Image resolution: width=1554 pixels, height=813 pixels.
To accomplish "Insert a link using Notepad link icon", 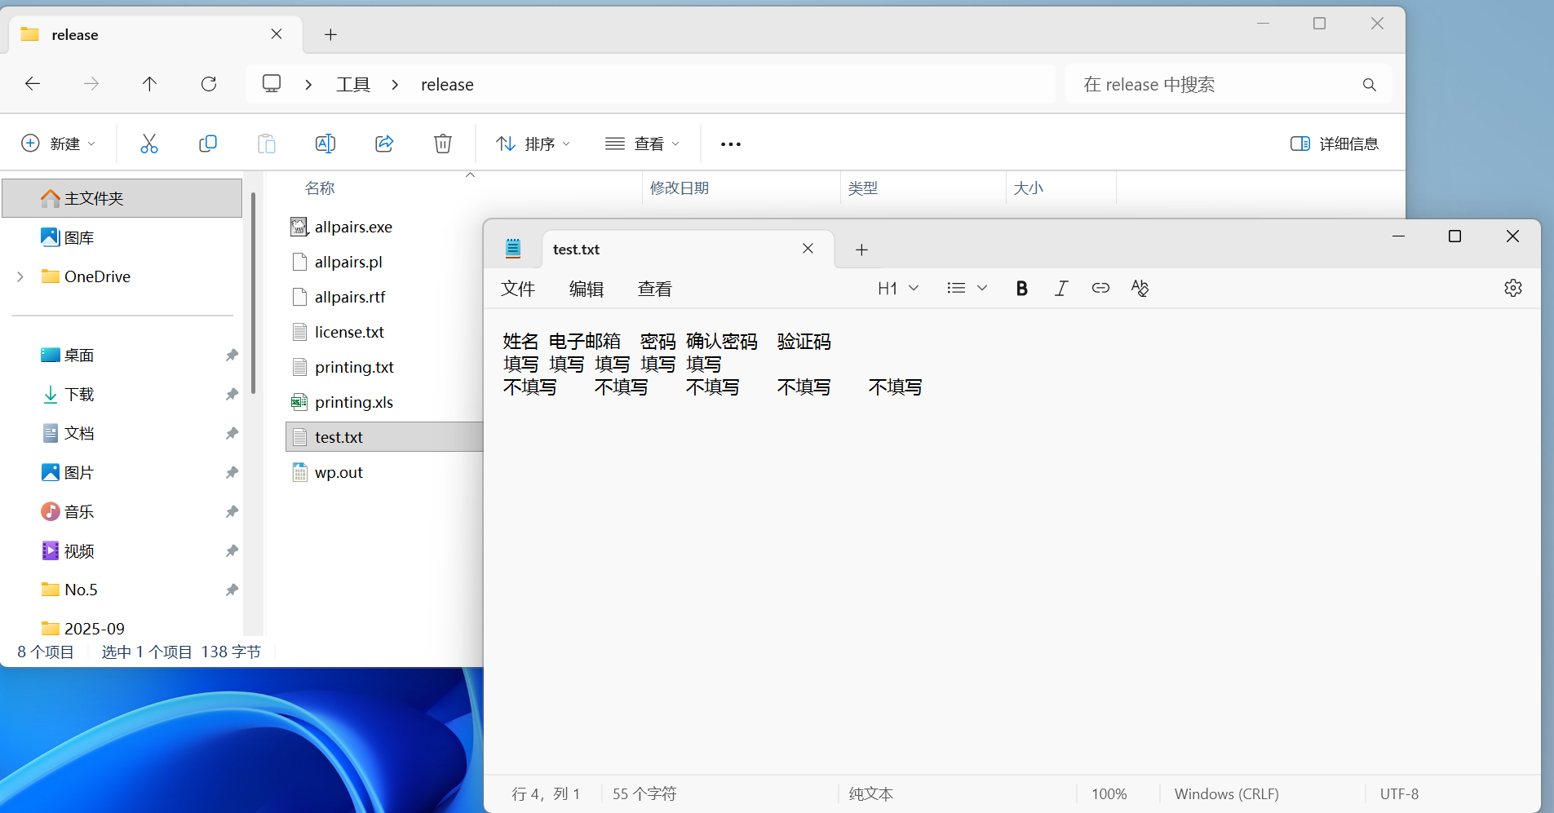I will 1100,288.
